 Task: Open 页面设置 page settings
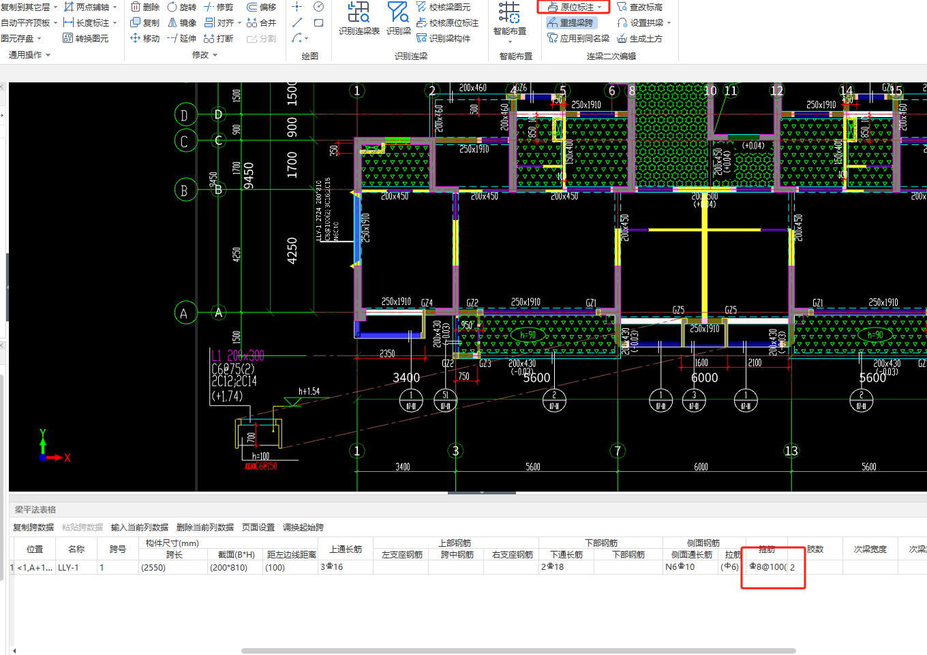point(258,527)
